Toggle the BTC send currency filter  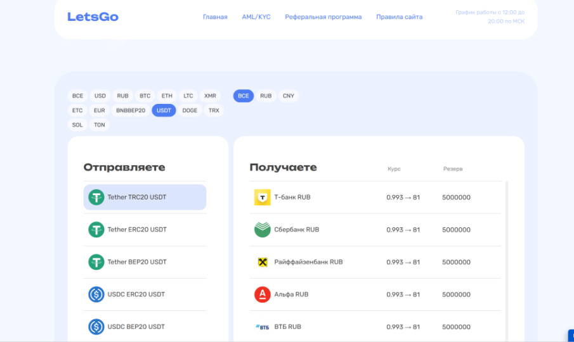pos(145,96)
